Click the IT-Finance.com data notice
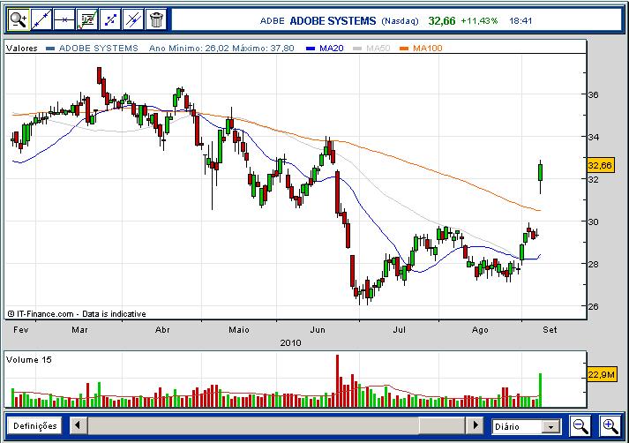This screenshot has width=629, height=443. click(77, 314)
